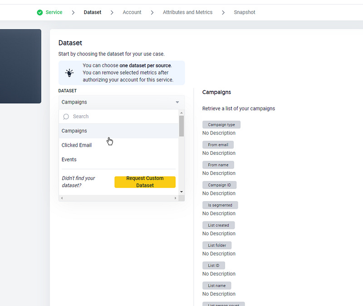
Task: Select the Dataset step in breadcrumb
Action: [x=93, y=12]
